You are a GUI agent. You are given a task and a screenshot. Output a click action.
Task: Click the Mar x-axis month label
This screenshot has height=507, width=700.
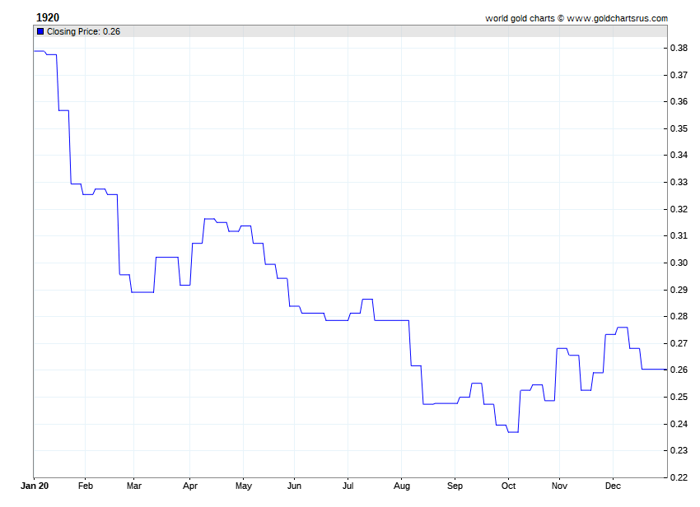pyautogui.click(x=134, y=486)
